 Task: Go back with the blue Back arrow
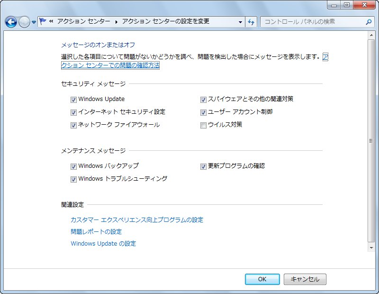(11, 22)
